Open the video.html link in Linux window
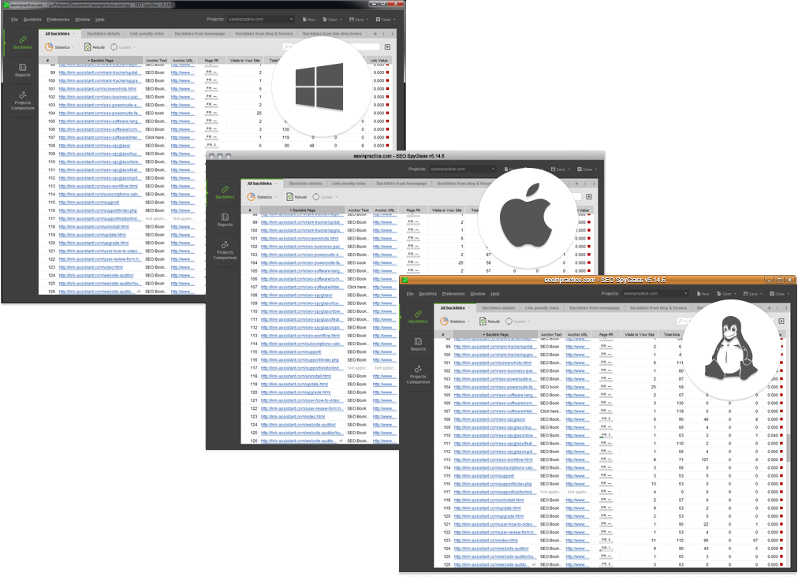 pyautogui.click(x=486, y=541)
